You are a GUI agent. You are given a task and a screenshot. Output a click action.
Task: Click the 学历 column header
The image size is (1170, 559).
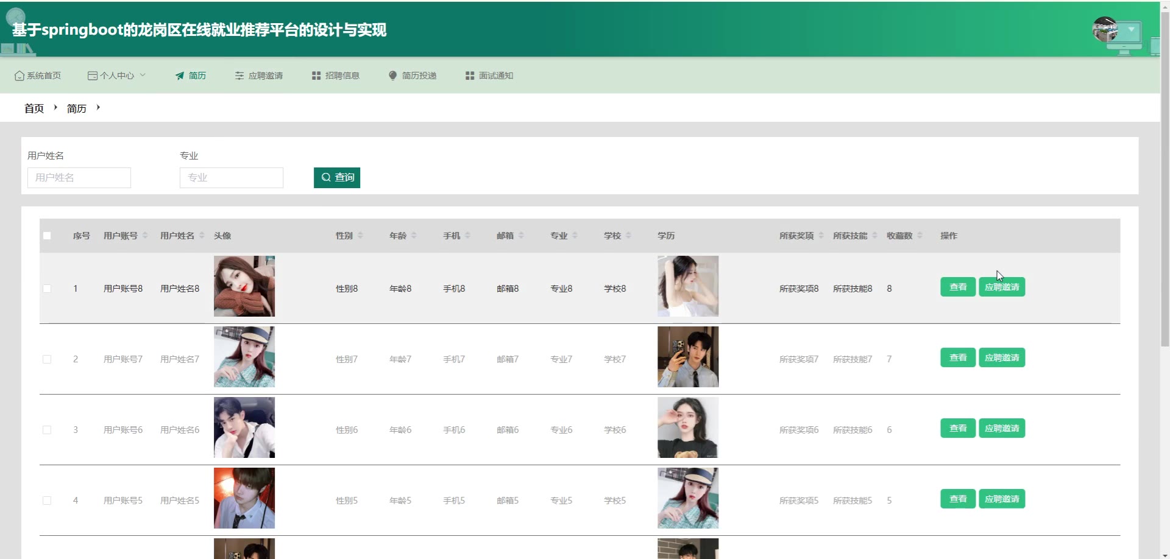point(666,236)
